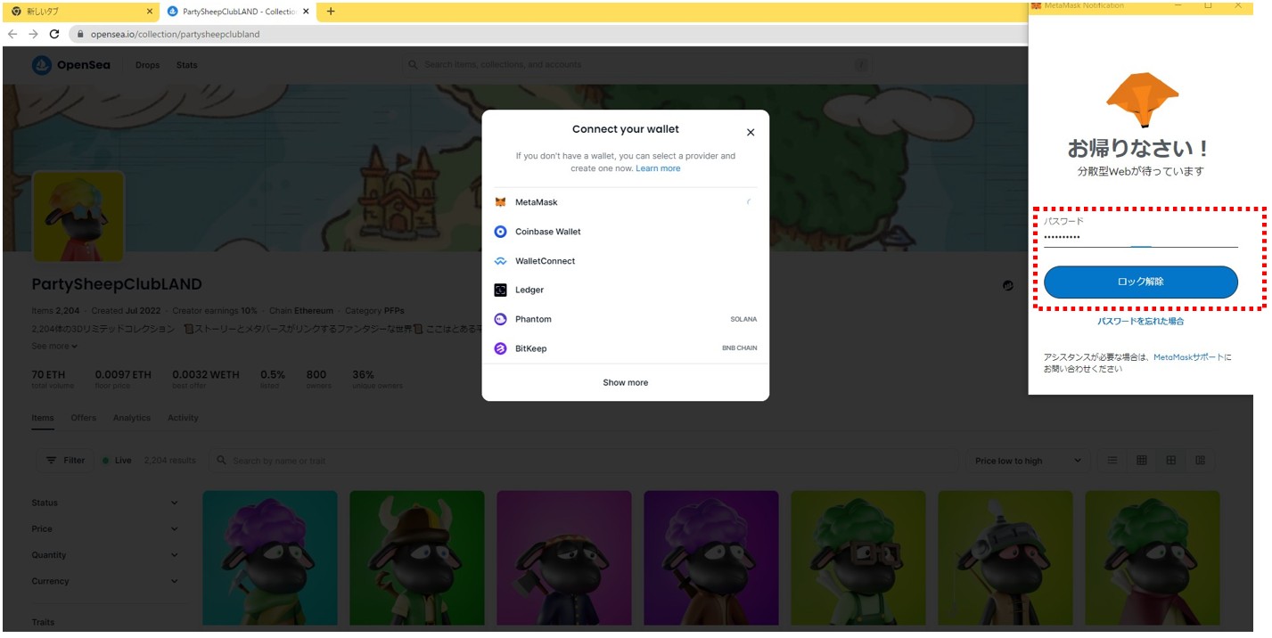1272x638 pixels.
Task: Expand description with See more
Action: click(54, 346)
